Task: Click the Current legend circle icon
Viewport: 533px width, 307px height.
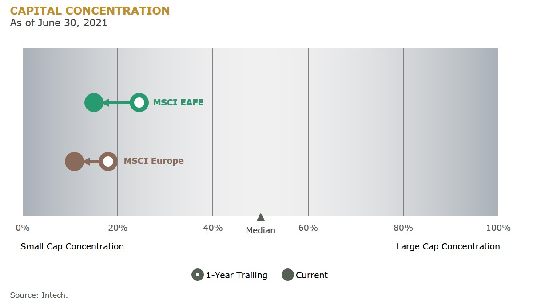Action: point(288,275)
